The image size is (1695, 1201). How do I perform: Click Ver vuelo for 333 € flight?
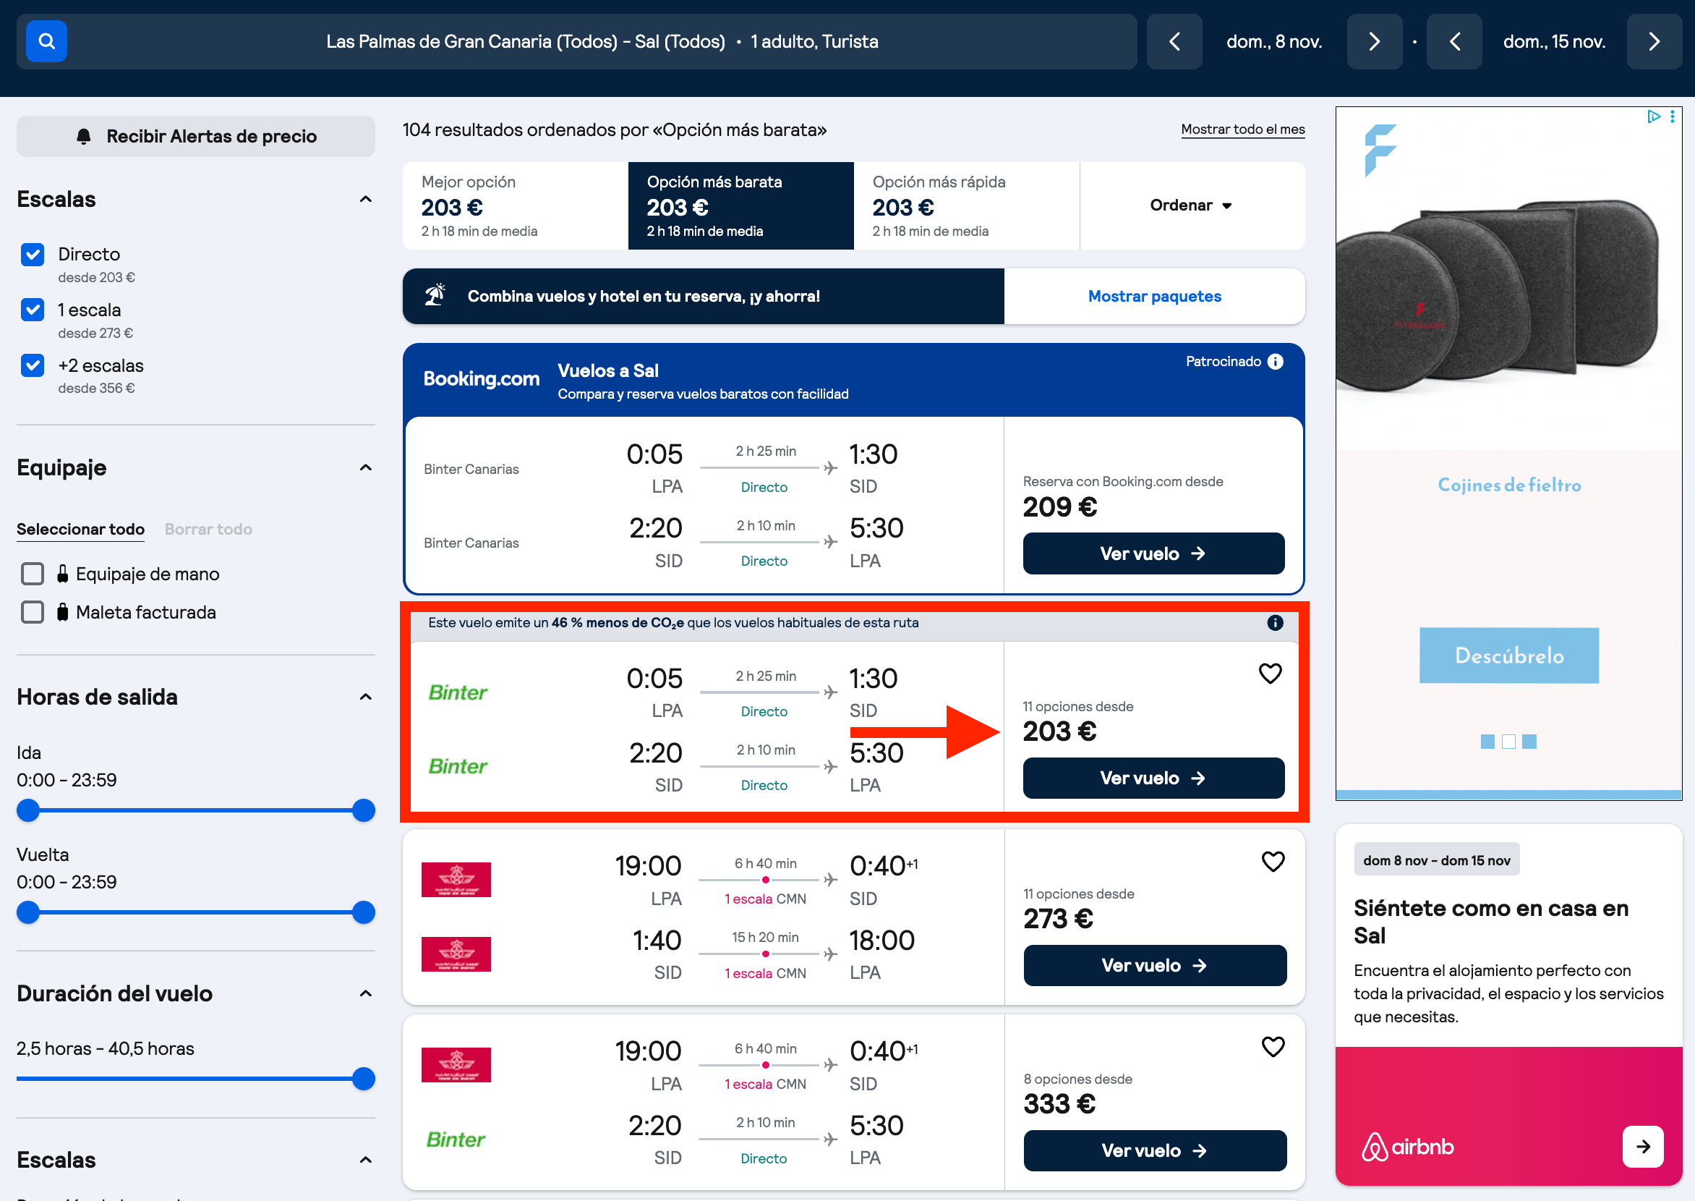1155,1150
